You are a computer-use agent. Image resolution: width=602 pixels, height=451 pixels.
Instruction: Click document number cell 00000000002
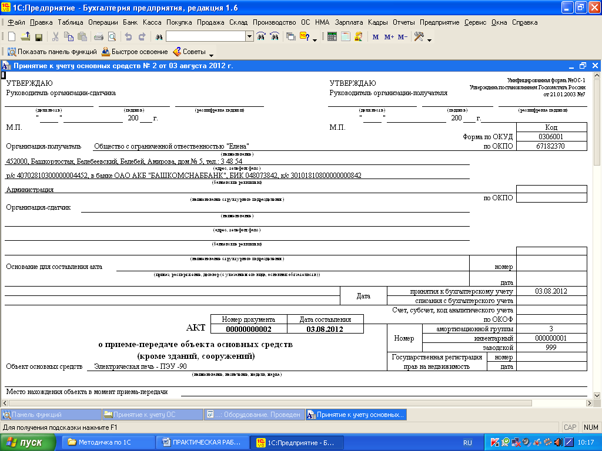249,329
